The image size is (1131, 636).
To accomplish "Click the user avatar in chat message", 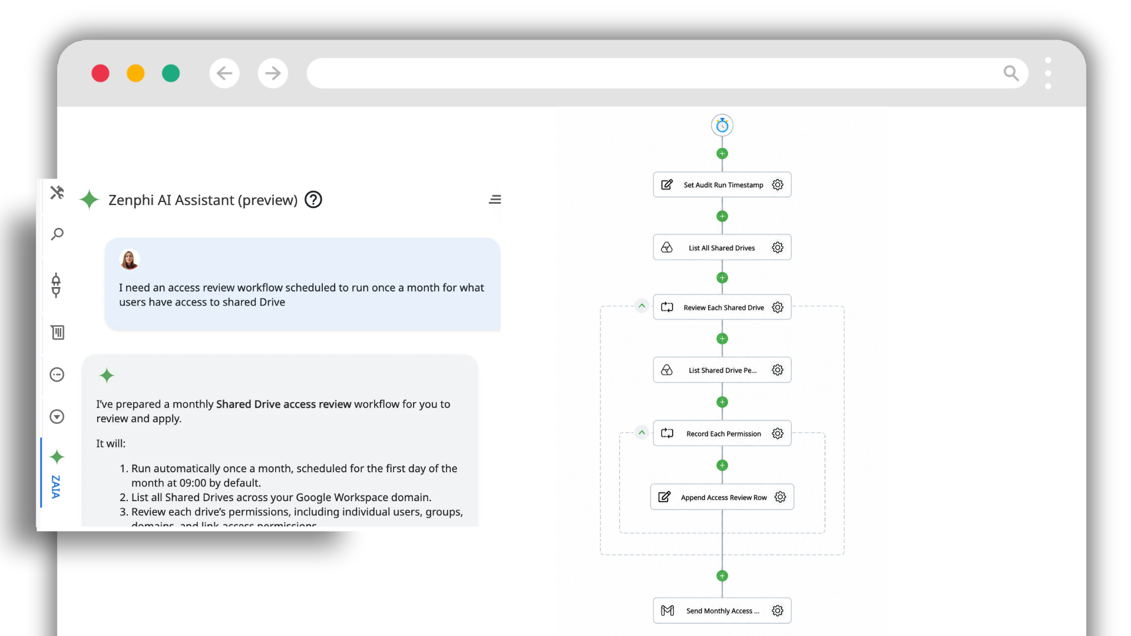I will 130,259.
